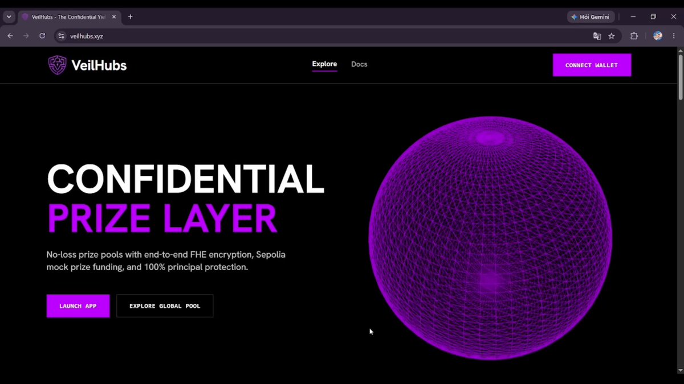Click Explore Global Pool button
The width and height of the screenshot is (684, 384).
point(165,306)
